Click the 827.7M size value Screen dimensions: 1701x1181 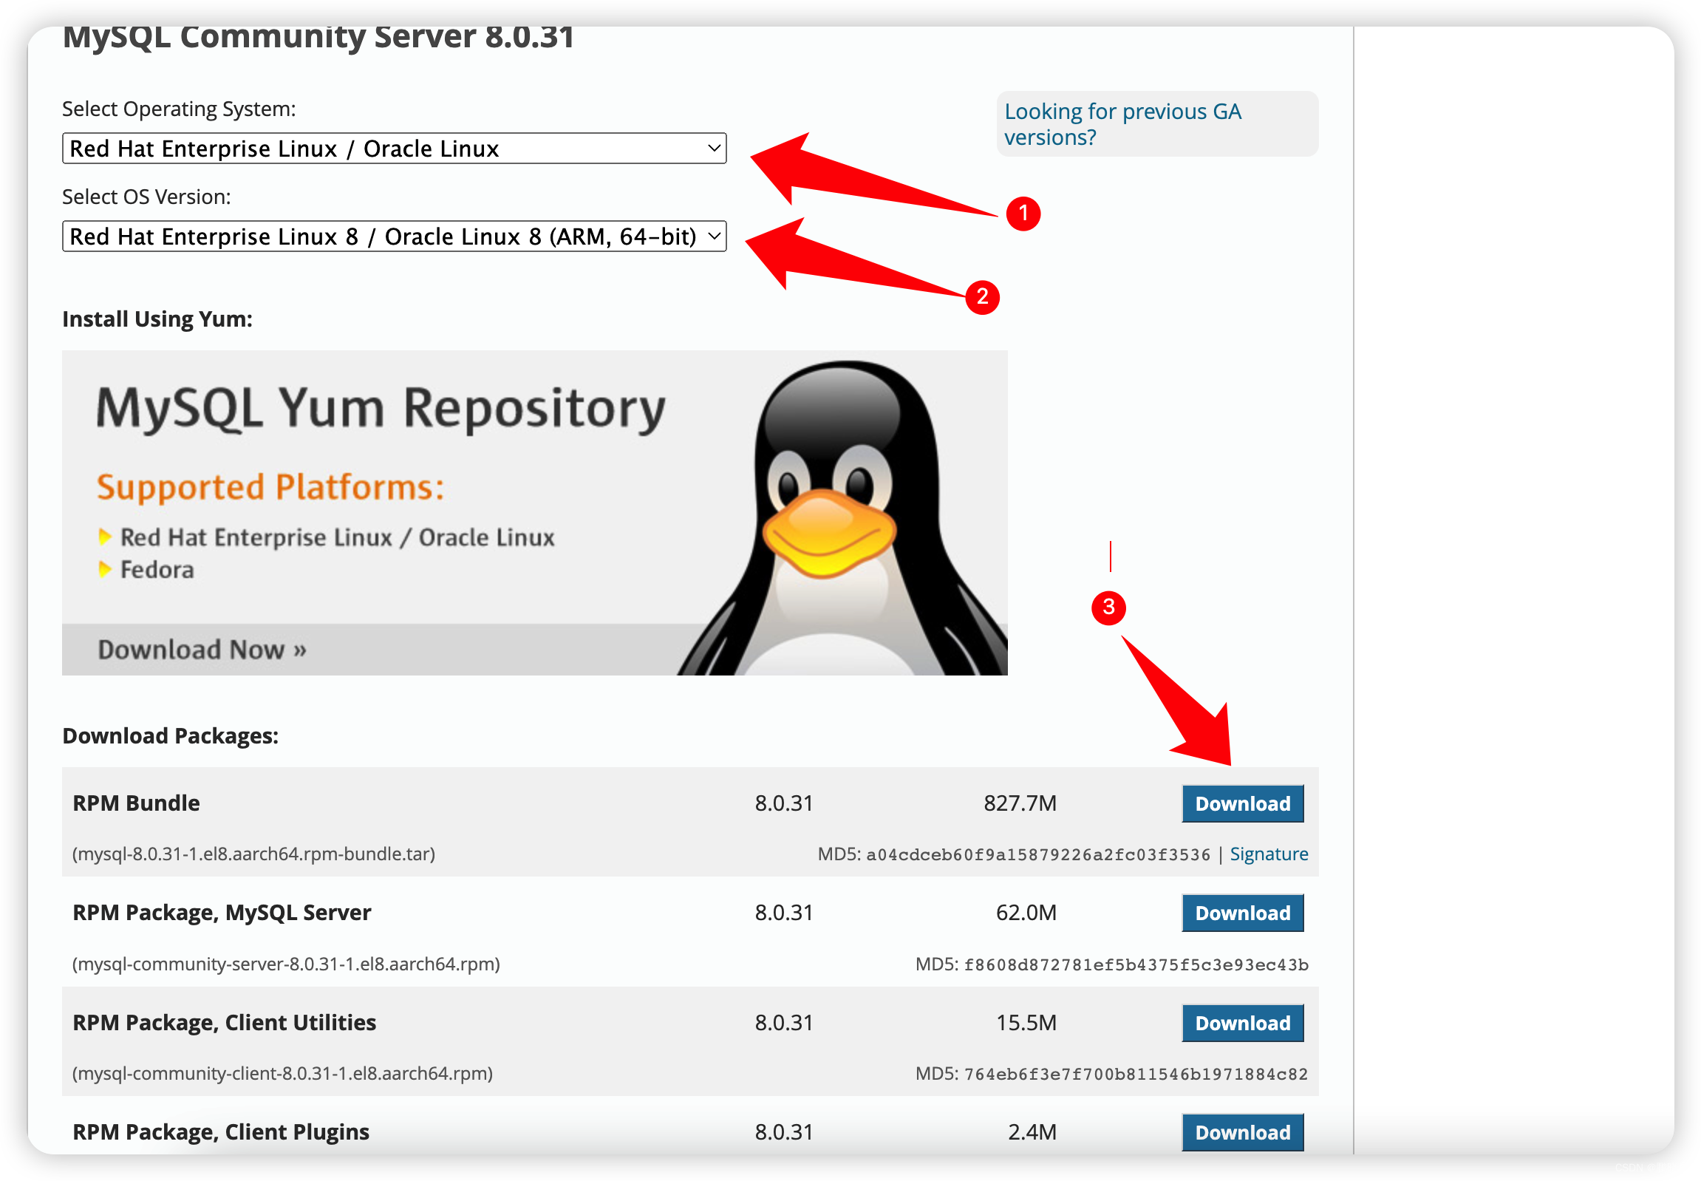(x=1020, y=803)
